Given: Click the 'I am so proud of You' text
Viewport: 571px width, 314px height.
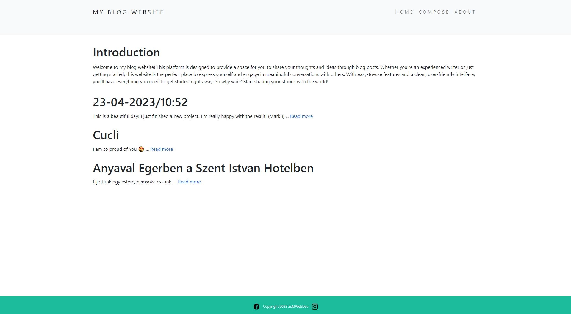Looking at the screenshot, I should pyautogui.click(x=115, y=149).
